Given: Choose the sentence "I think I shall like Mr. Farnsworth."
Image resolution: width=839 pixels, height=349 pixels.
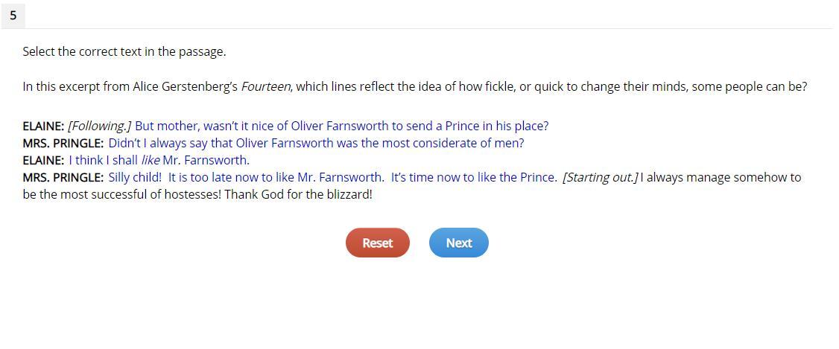Looking at the screenshot, I should tap(159, 160).
